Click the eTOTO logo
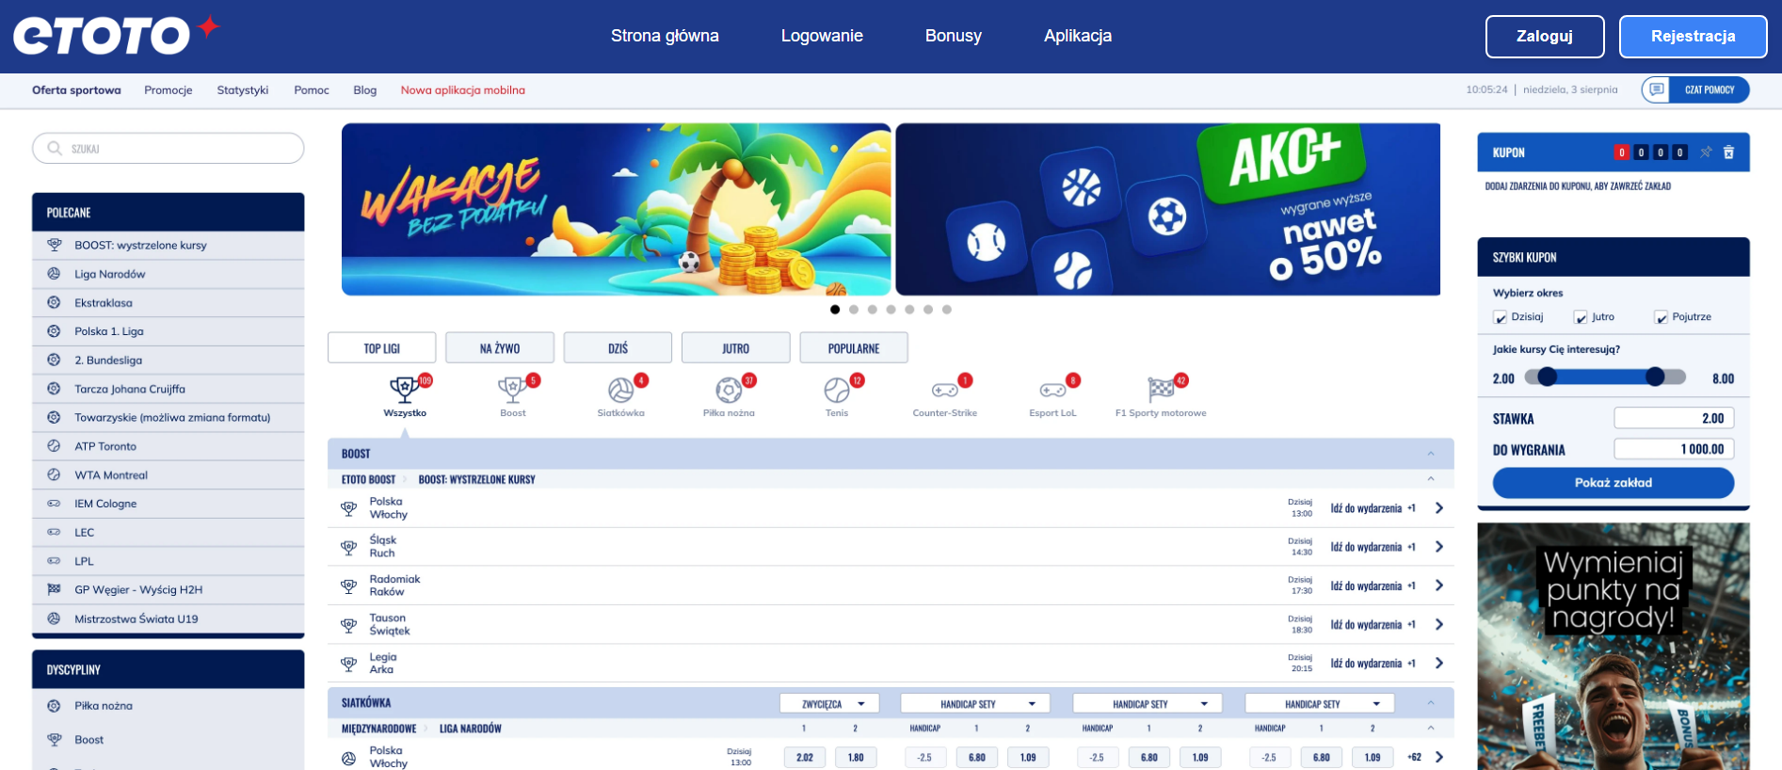Viewport: 1782px width, 770px height. click(116, 36)
